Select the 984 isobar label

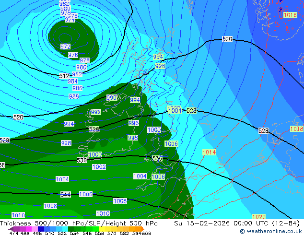(x=73, y=81)
